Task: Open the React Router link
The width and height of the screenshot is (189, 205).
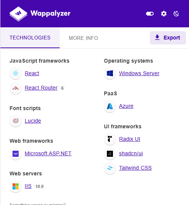Action: [41, 88]
